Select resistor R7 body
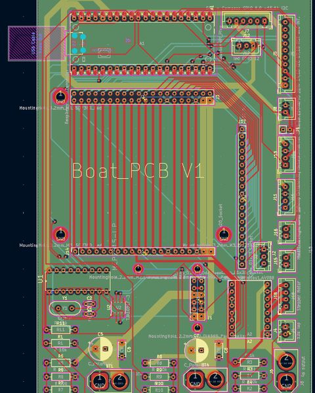Viewport: 315px width, 393px height. 60,390
